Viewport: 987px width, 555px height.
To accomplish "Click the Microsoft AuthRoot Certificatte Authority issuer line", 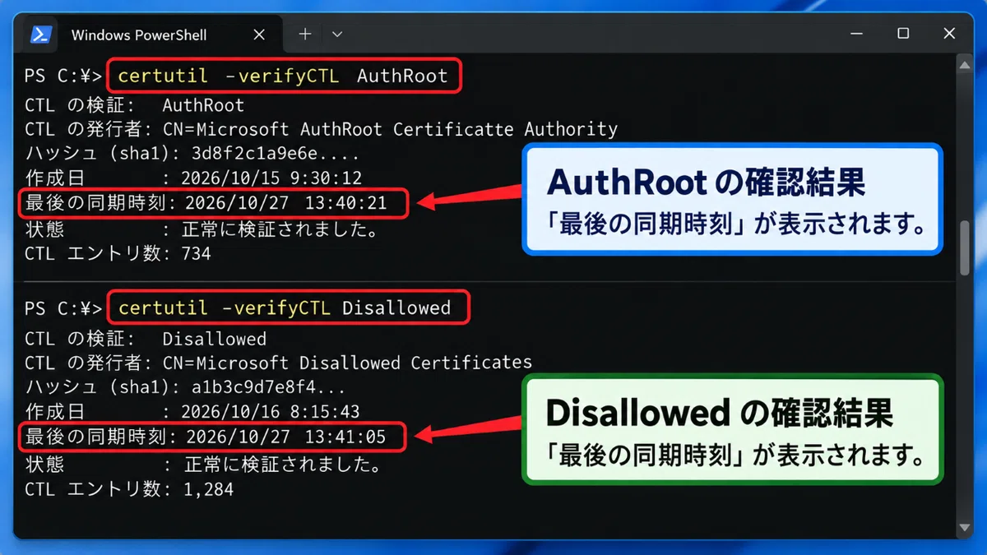I will pyautogui.click(x=321, y=129).
